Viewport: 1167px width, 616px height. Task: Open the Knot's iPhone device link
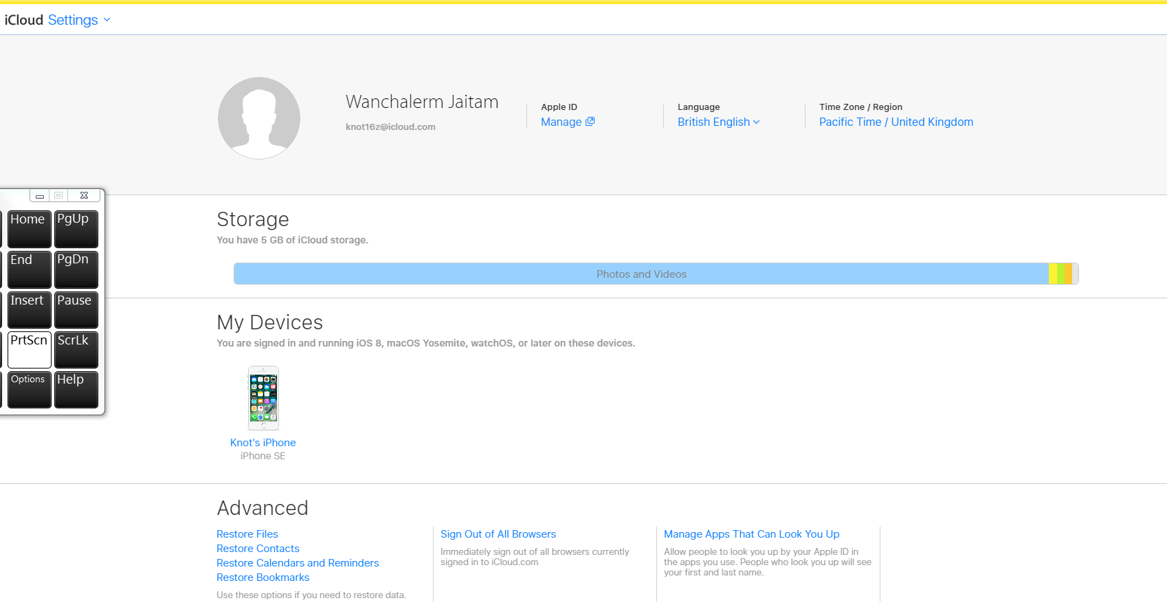263,443
